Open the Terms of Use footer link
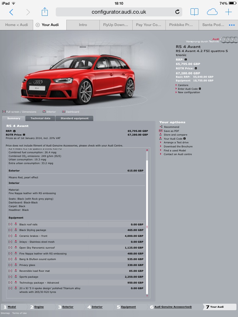Viewport: 238px width, 317px height. 19,313
